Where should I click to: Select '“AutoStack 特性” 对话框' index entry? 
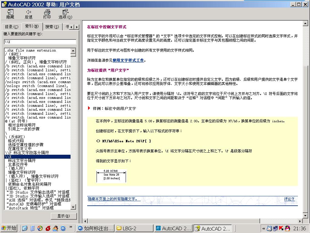[30, 208]
